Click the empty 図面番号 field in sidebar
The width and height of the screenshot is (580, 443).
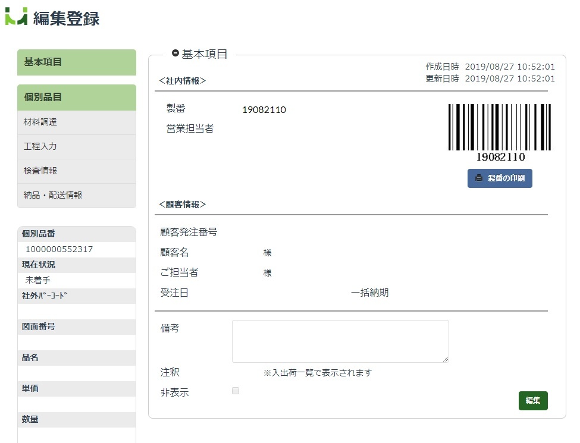77,343
